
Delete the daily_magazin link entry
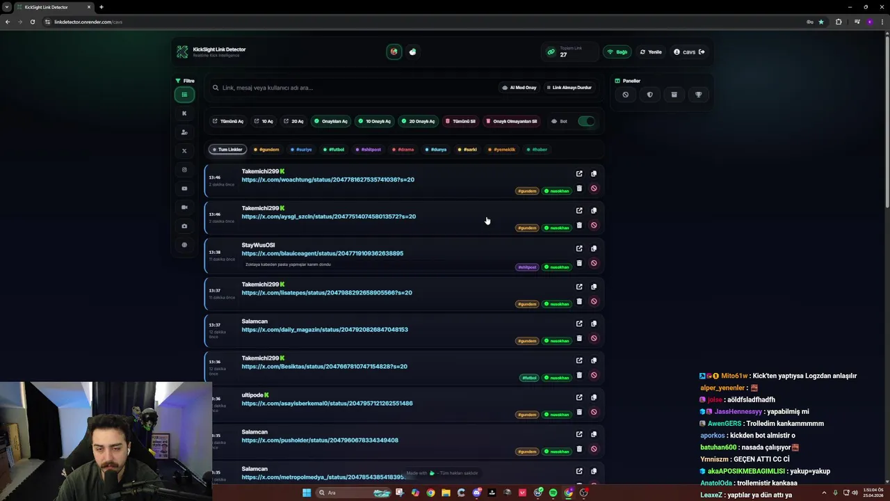coord(579,338)
